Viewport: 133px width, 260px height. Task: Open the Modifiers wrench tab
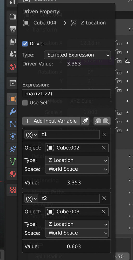click(x=12, y=112)
